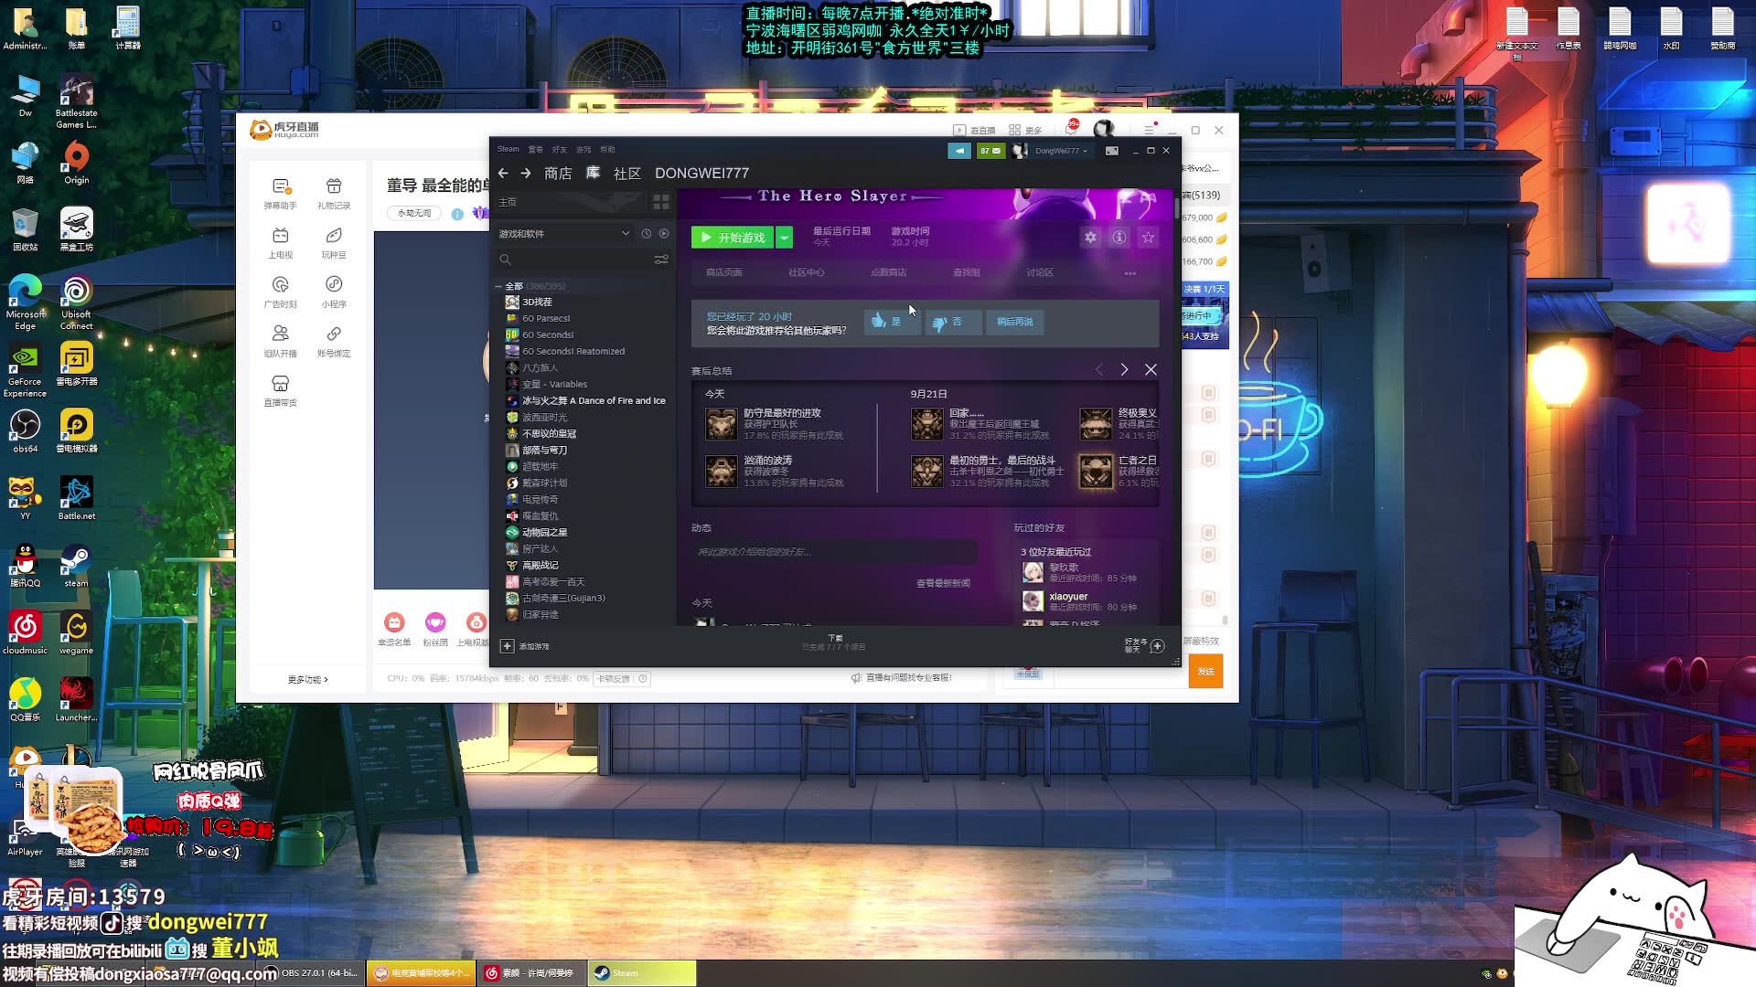The height and width of the screenshot is (987, 1756).
Task: Show next post-game summary with right chevron
Action: click(1124, 369)
